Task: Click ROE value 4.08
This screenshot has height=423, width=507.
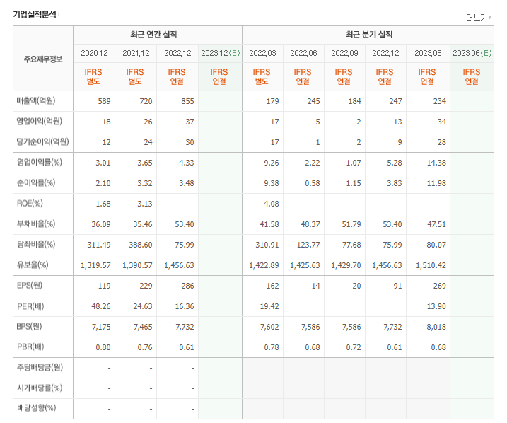Action: (x=272, y=204)
